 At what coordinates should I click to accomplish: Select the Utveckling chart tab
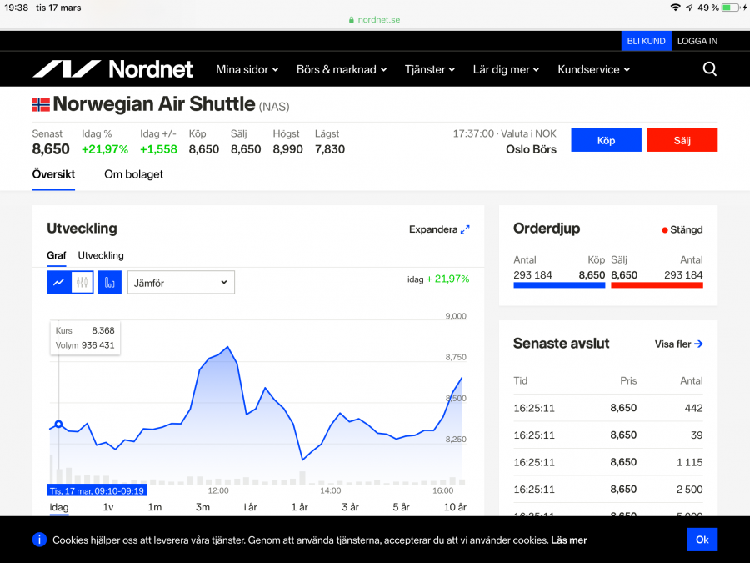(101, 255)
